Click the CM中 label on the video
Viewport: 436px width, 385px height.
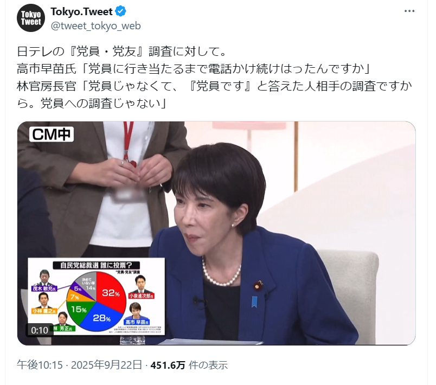click(52, 134)
